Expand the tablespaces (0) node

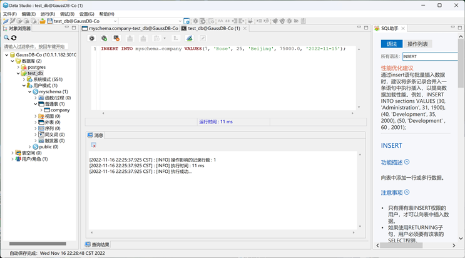pos(13,153)
